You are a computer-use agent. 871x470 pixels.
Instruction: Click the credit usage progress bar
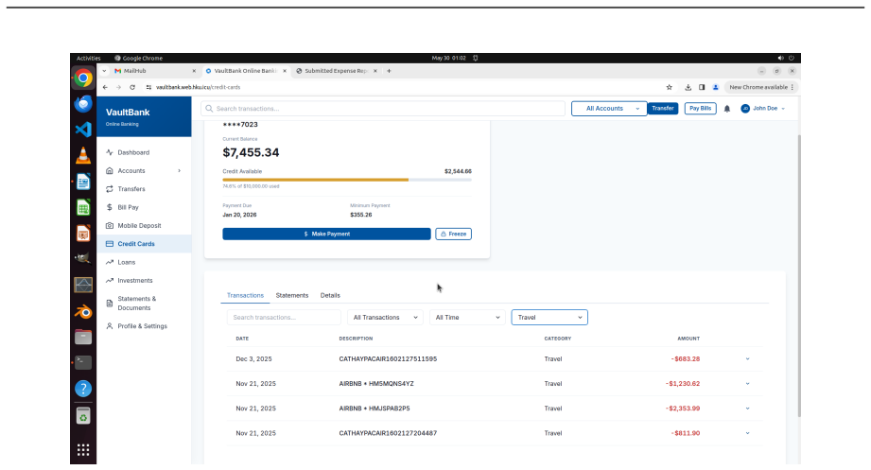[x=347, y=180]
